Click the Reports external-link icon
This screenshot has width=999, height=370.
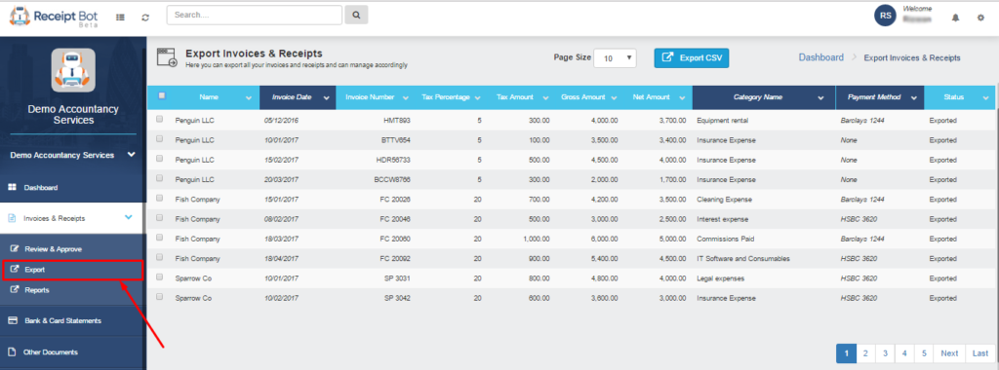pyautogui.click(x=16, y=290)
